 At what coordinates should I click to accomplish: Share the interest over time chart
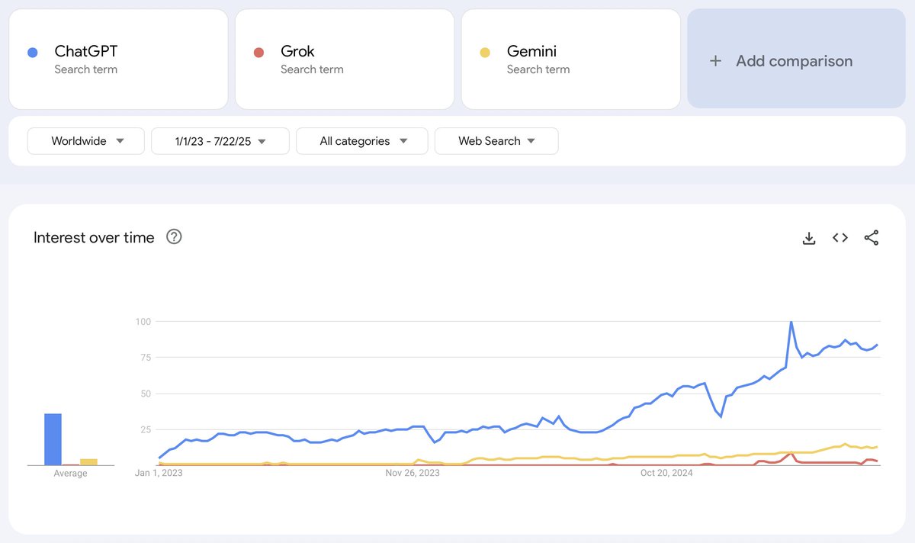point(872,238)
